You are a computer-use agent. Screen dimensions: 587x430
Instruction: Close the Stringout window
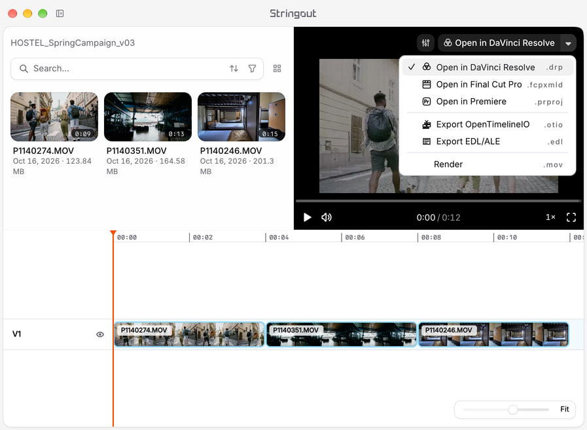pos(12,14)
